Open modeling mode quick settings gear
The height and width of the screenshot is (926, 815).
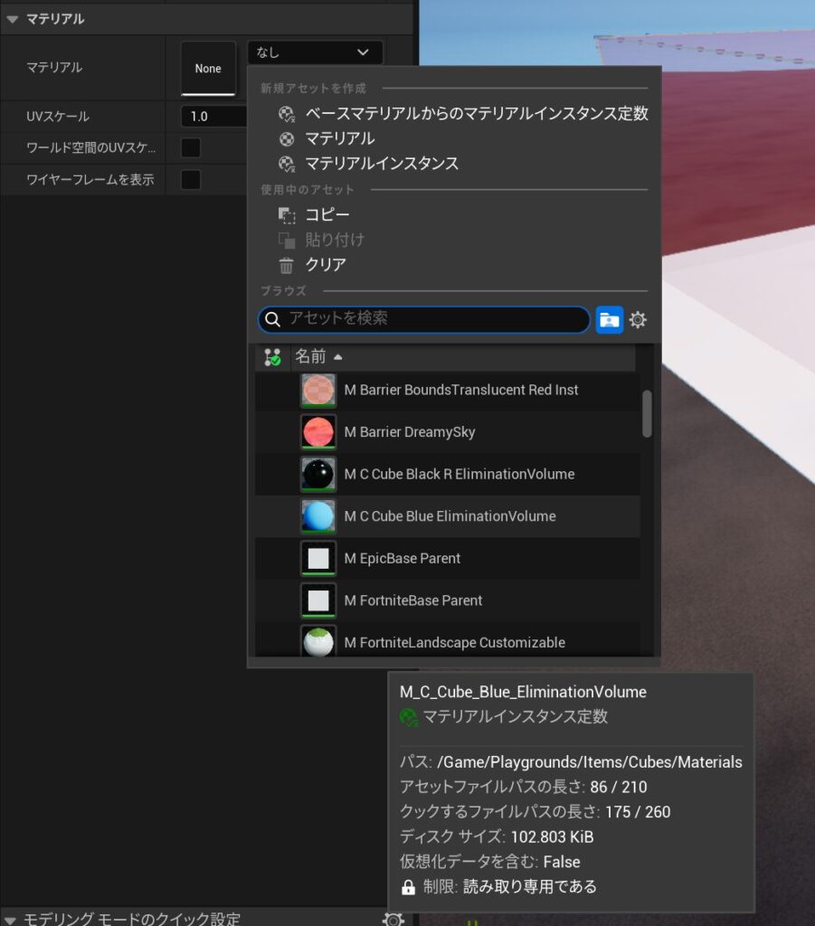click(x=393, y=918)
